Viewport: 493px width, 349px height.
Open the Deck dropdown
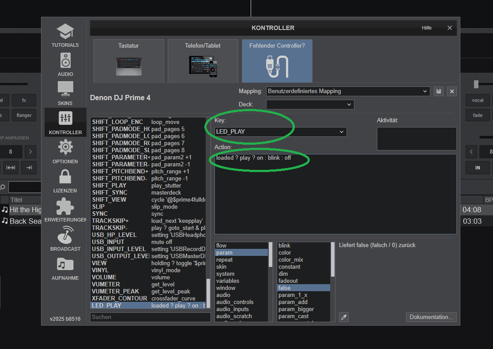[310, 105]
